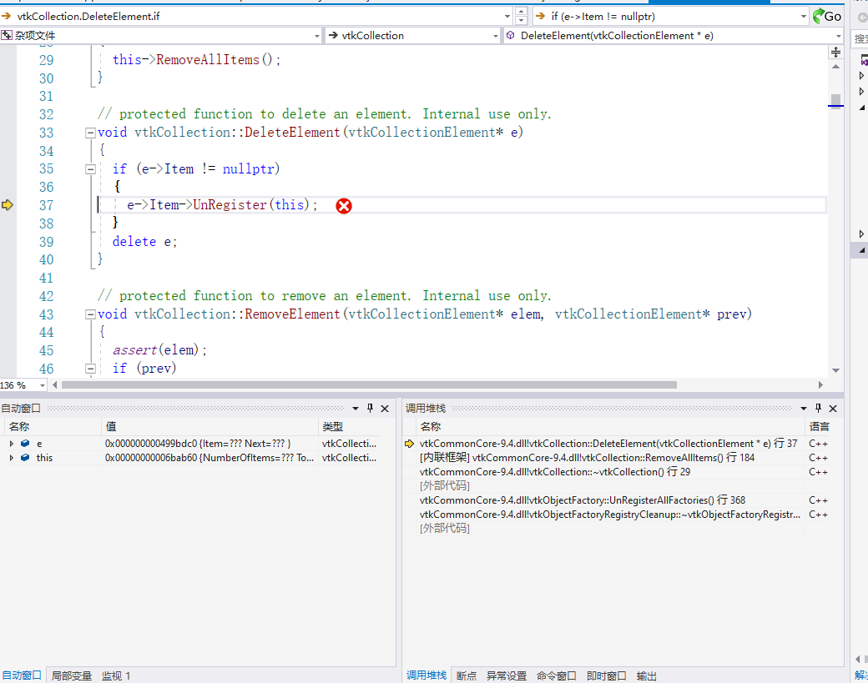The height and width of the screenshot is (683, 868).
Task: Expand the 'this' variable tree node
Action: [x=12, y=458]
